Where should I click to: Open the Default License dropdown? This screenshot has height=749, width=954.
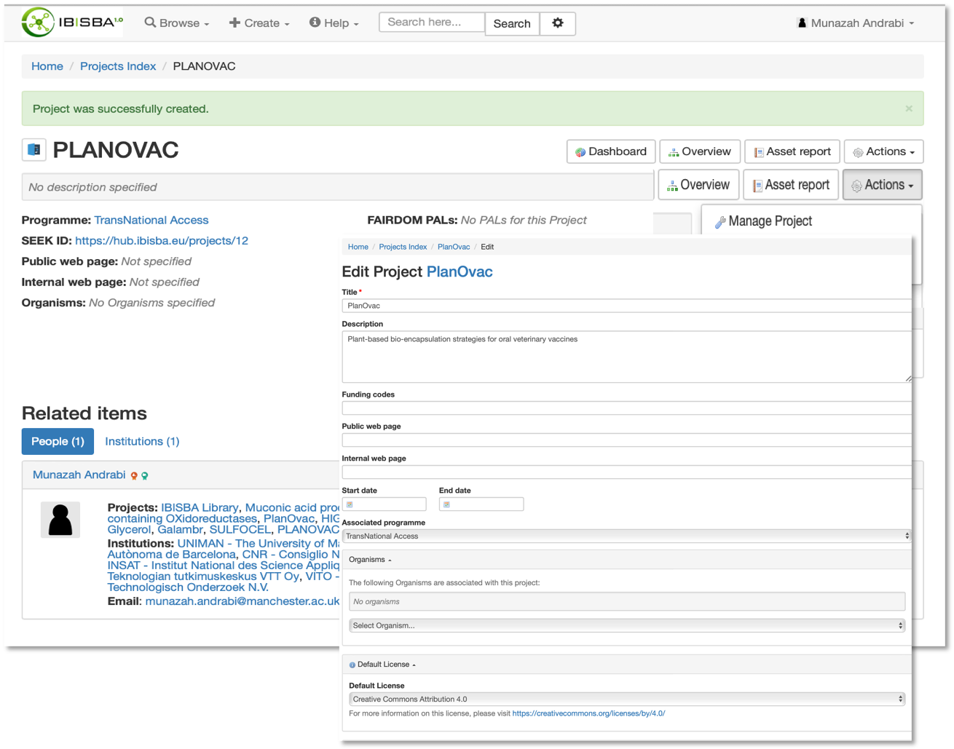tap(627, 699)
